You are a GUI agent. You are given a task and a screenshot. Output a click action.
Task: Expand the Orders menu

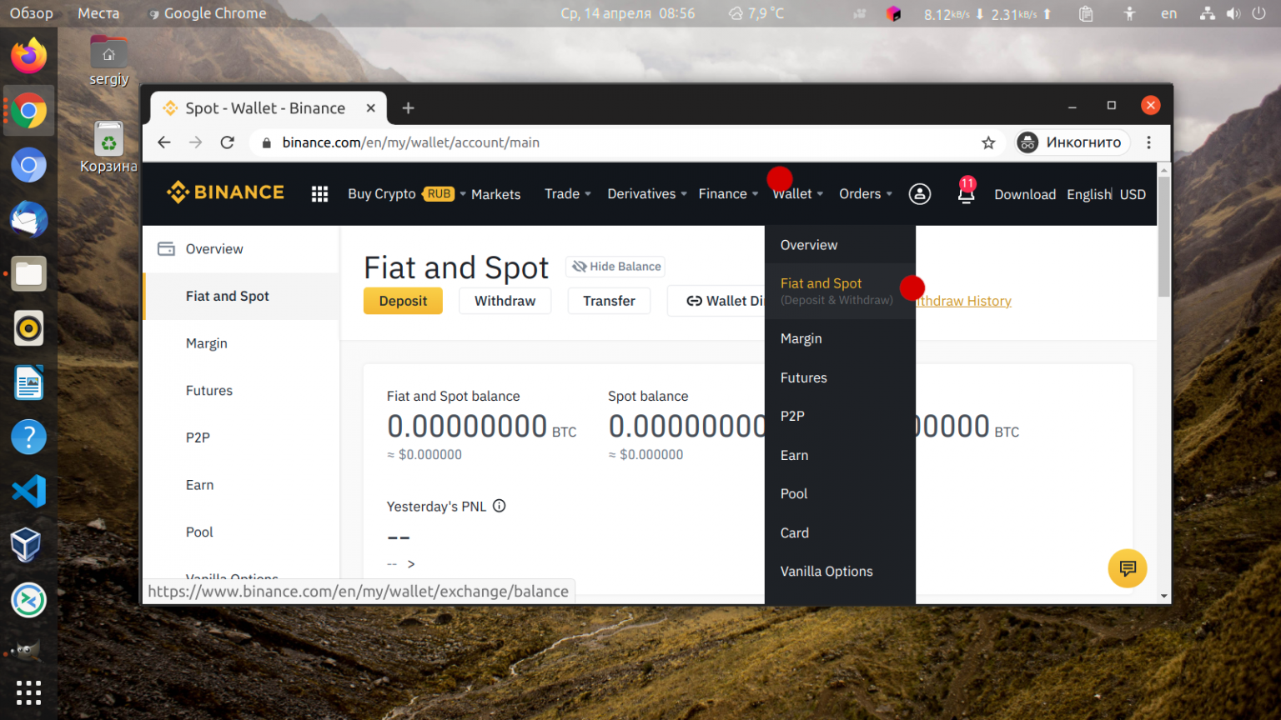coord(866,194)
